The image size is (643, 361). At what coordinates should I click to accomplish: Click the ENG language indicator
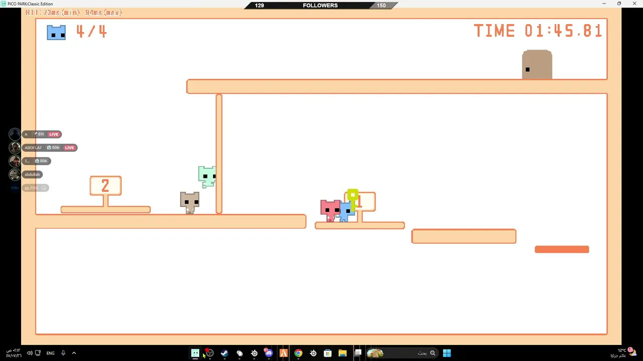click(x=50, y=353)
